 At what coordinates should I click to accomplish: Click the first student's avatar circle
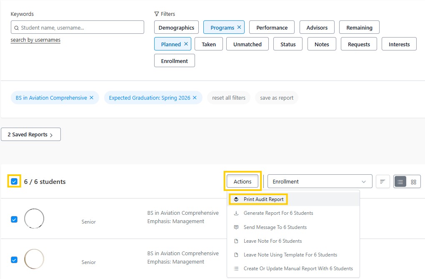click(34, 219)
